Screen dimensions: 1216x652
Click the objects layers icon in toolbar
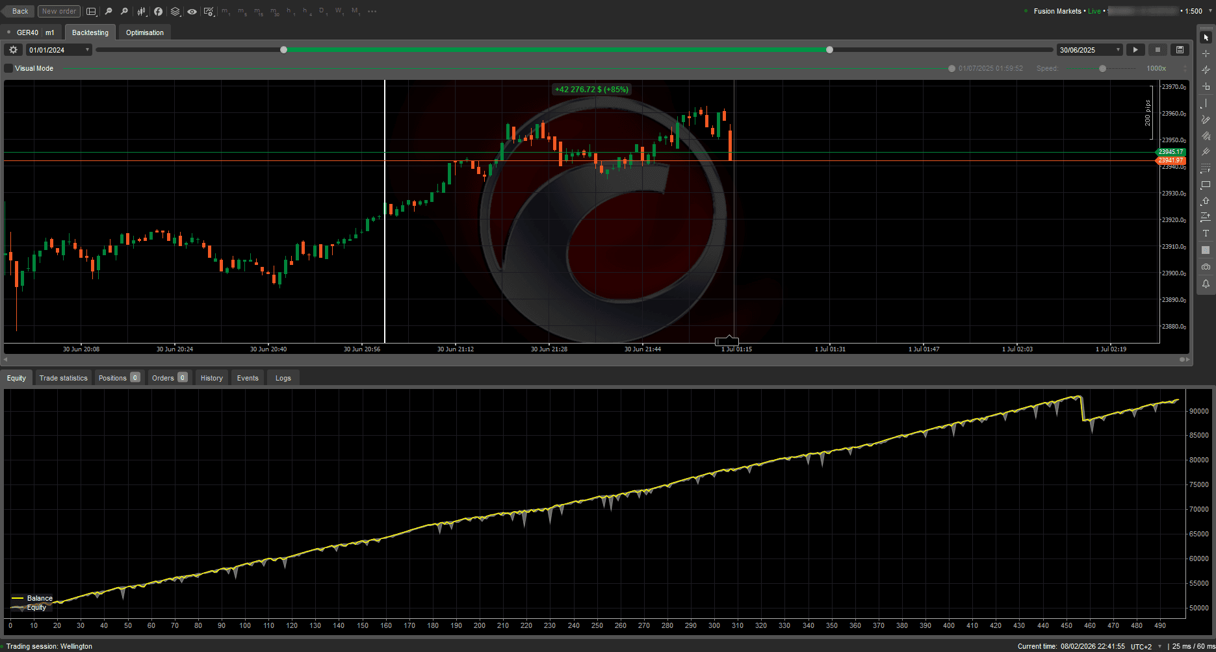(175, 11)
